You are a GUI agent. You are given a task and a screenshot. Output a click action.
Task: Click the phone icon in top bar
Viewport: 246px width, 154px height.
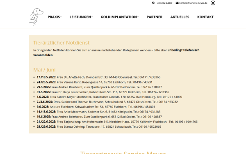click(153, 3)
